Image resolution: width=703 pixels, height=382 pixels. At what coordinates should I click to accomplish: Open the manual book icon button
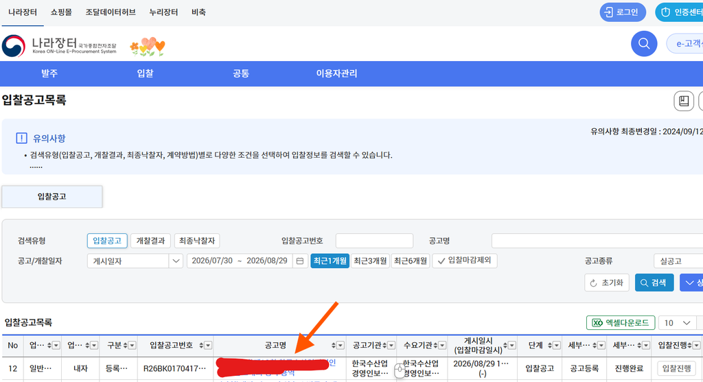point(684,101)
